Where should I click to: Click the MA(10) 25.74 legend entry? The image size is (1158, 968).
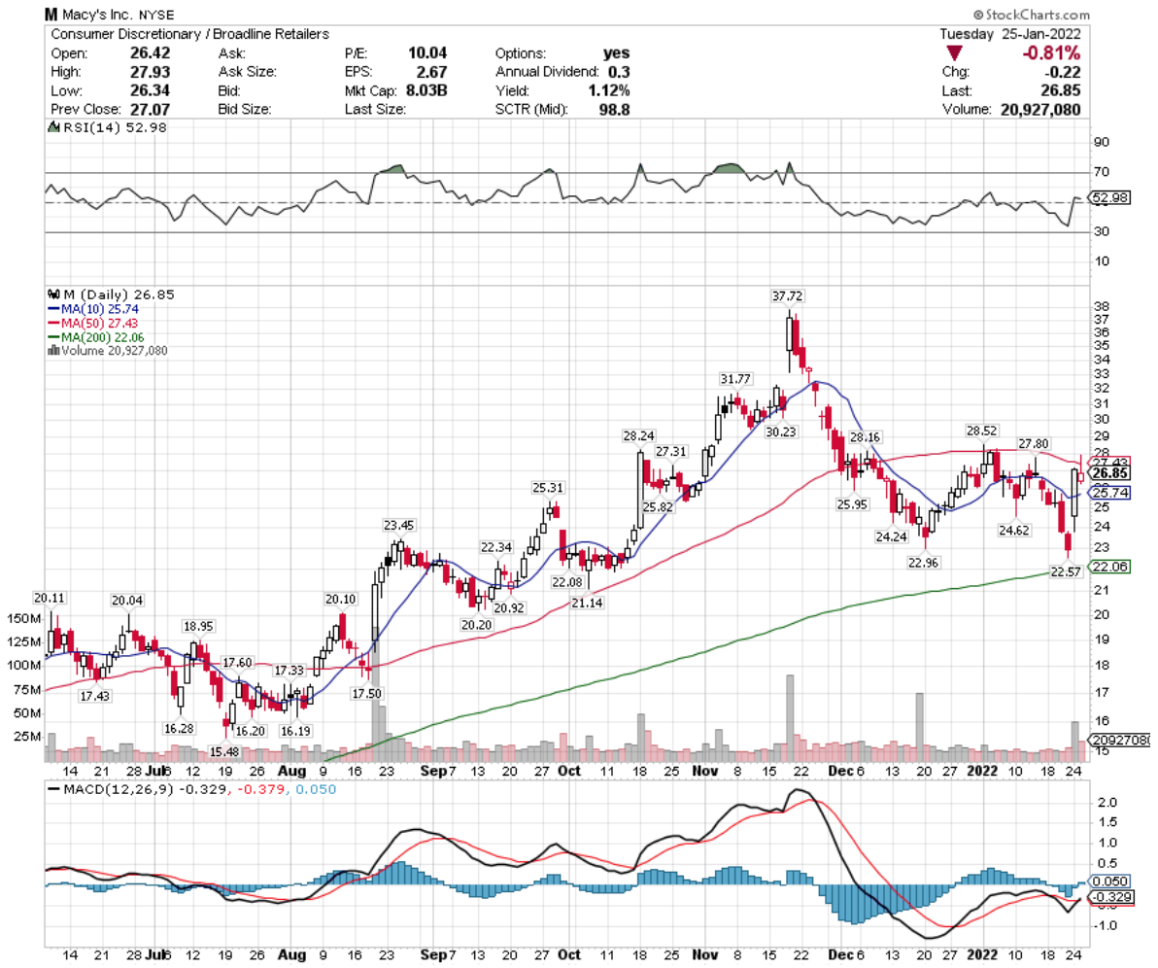point(100,310)
